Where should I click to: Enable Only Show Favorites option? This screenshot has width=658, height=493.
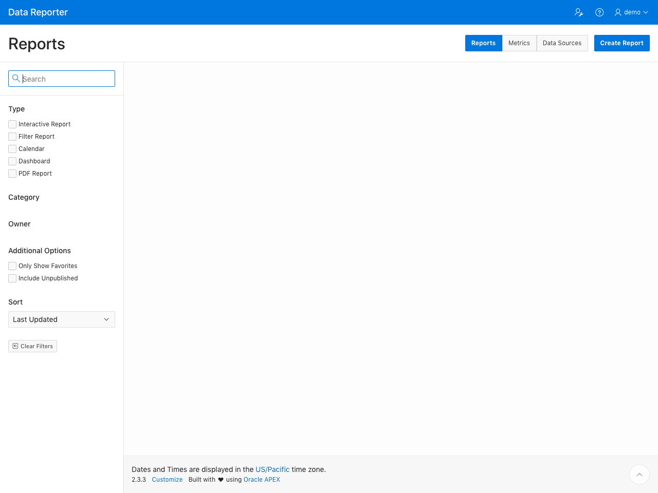tap(12, 266)
